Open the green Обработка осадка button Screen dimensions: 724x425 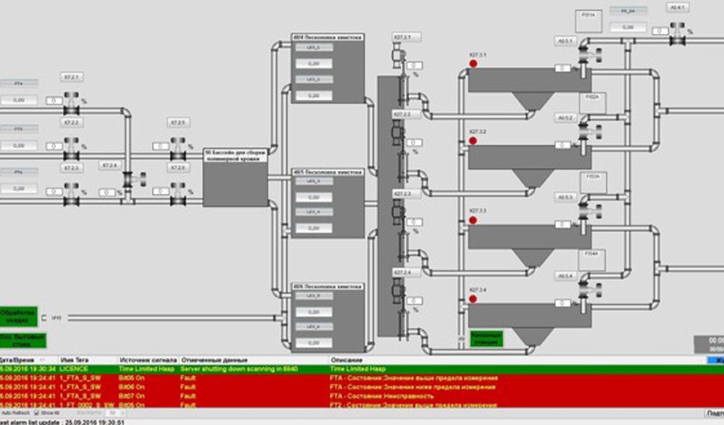[18, 316]
